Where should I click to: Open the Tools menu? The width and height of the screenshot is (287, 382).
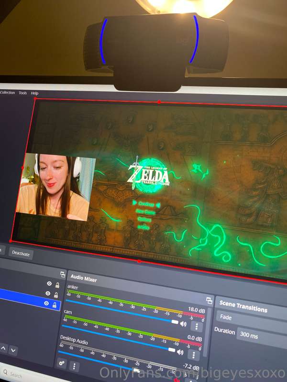pos(22,93)
